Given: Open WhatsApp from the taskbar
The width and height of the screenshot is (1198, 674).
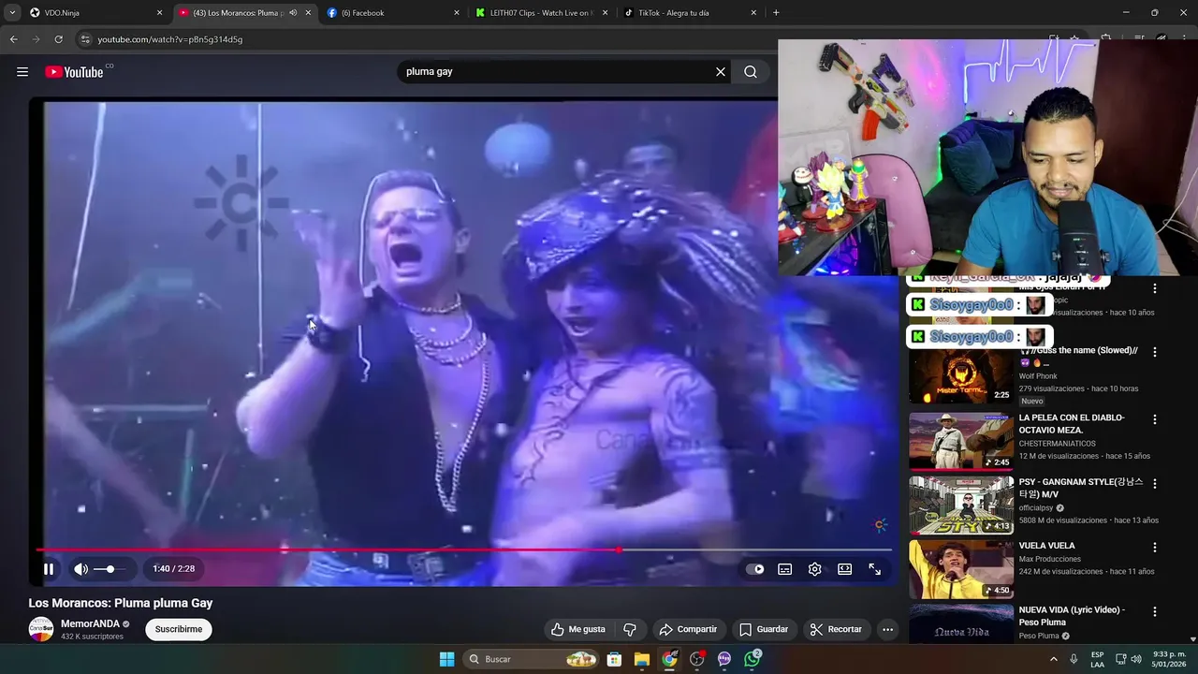Looking at the screenshot, I should pyautogui.click(x=752, y=659).
